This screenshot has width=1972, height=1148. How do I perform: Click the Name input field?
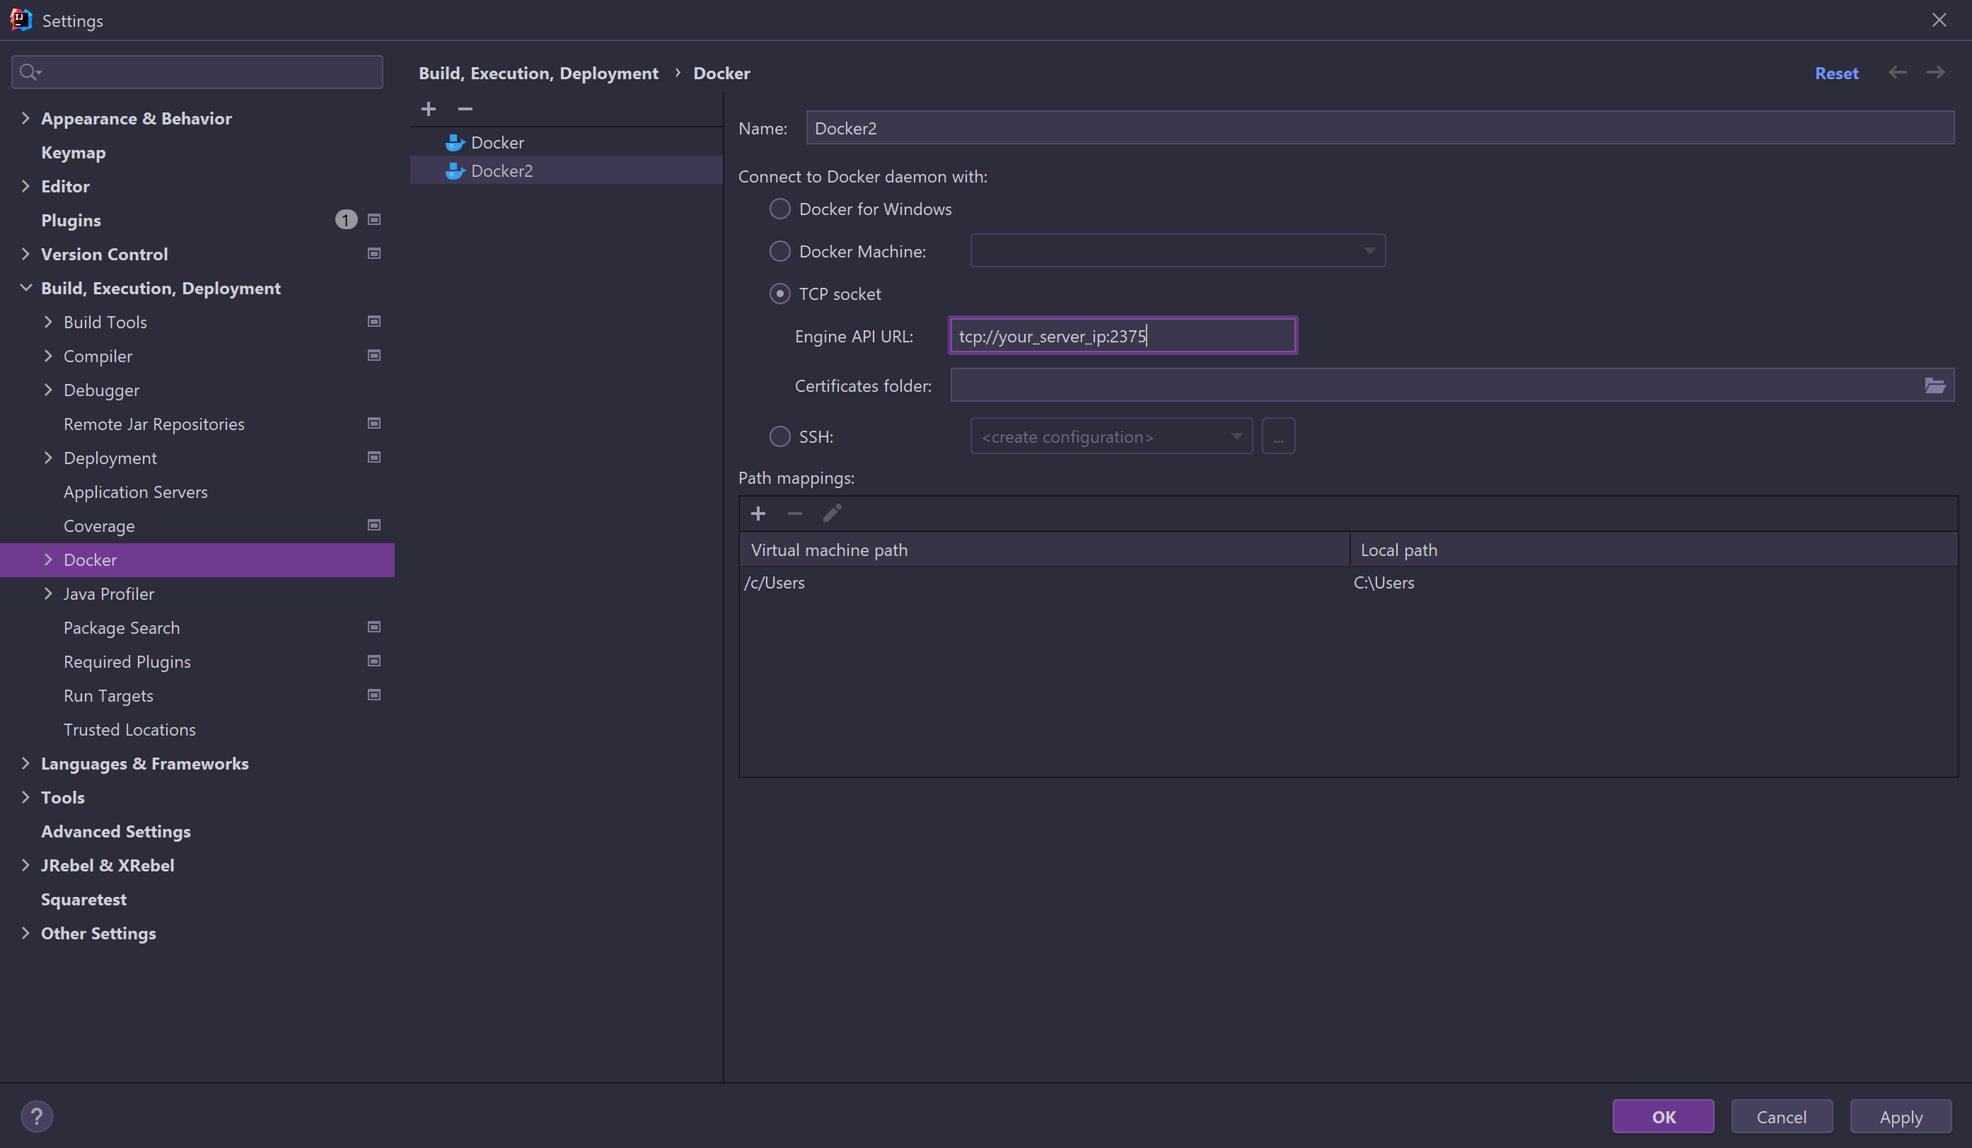coord(1379,127)
